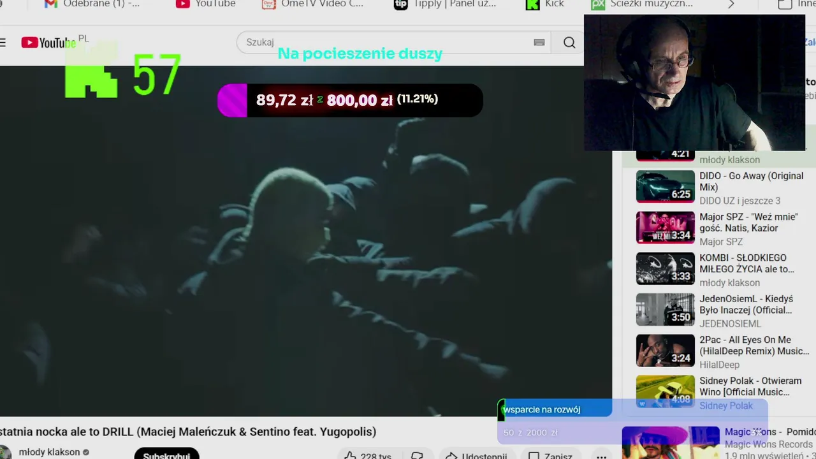The height and width of the screenshot is (459, 816).
Task: Open the on-screen keyboard in search box
Action: (539, 43)
